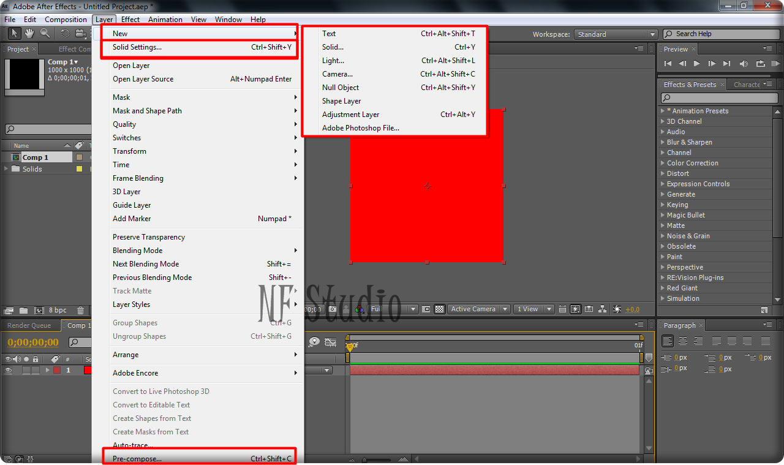Click the yellow label of Solids folder

[79, 169]
